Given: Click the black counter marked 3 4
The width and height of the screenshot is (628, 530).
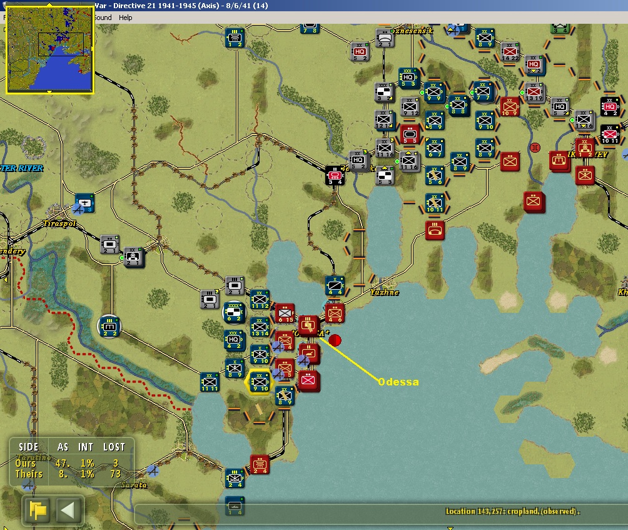Looking at the screenshot, I should [335, 175].
